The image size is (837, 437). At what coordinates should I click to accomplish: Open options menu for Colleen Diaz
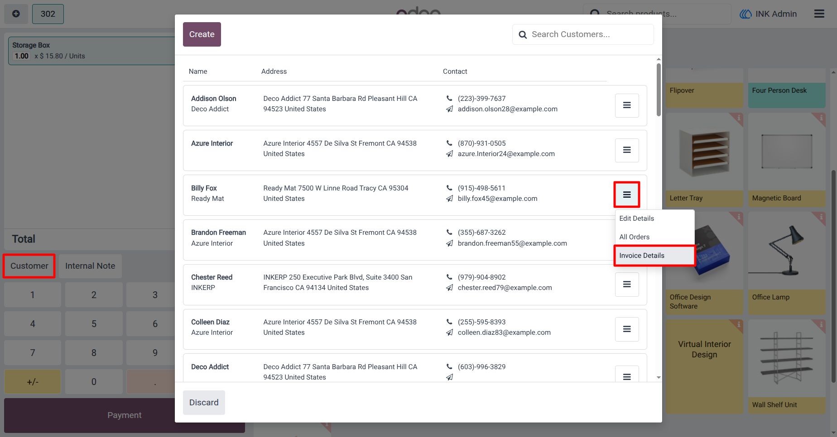click(627, 329)
